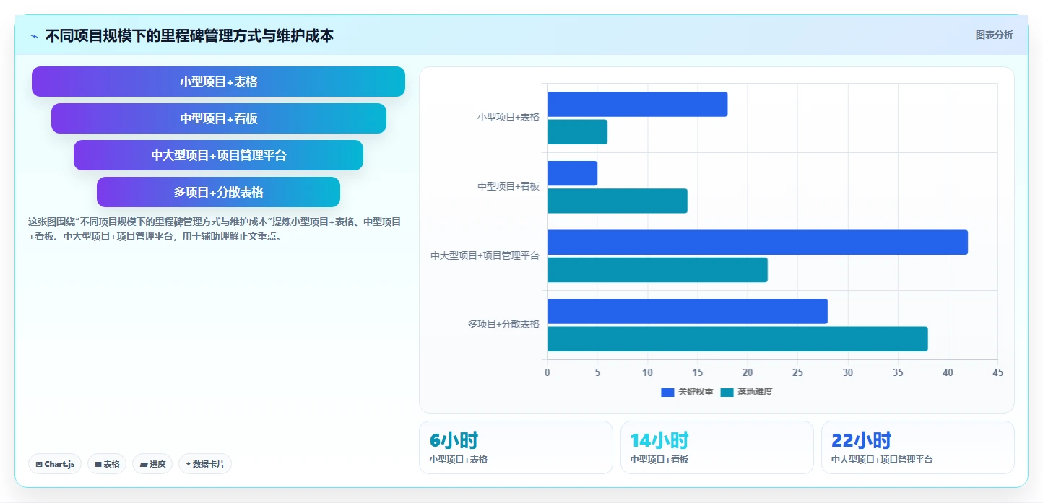Click the x-axis tick value 5
The width and height of the screenshot is (1043, 503).
[597, 372]
